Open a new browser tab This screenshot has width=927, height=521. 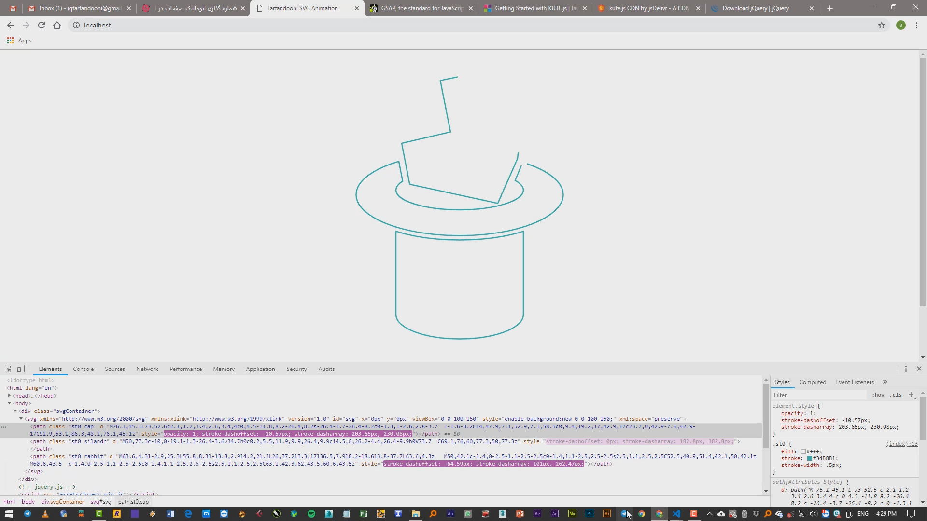click(830, 8)
